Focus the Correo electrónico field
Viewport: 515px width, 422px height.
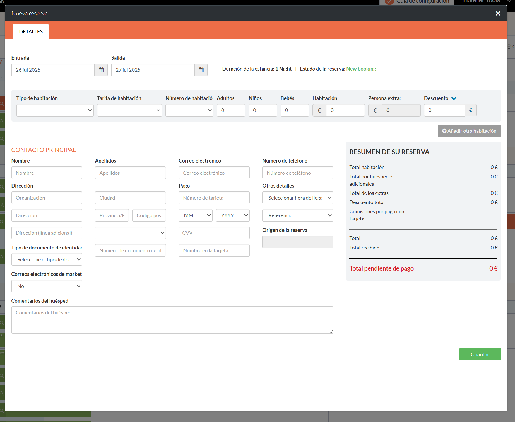pyautogui.click(x=214, y=173)
